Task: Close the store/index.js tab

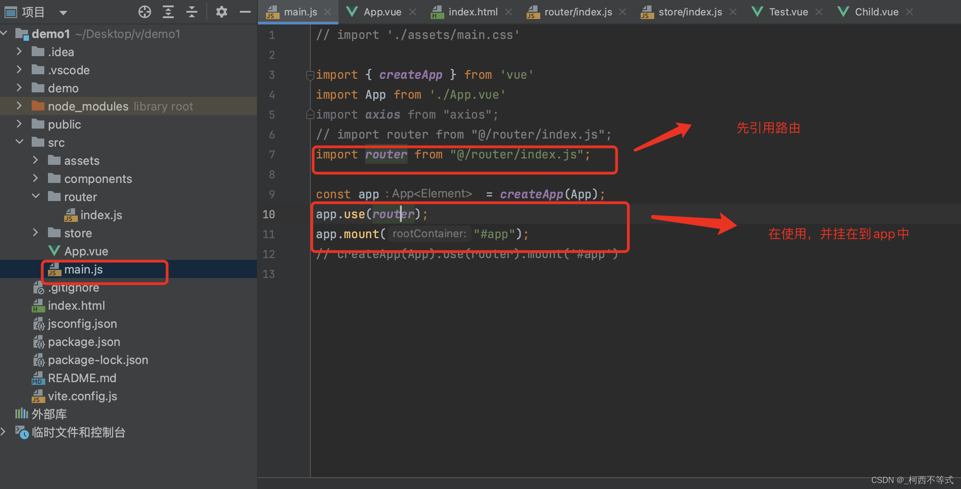Action: click(733, 12)
